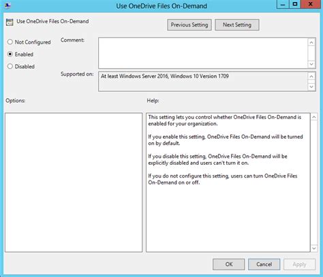The width and height of the screenshot is (323, 277).
Task: Click the 'Comment:' label
Action: [x=72, y=40]
